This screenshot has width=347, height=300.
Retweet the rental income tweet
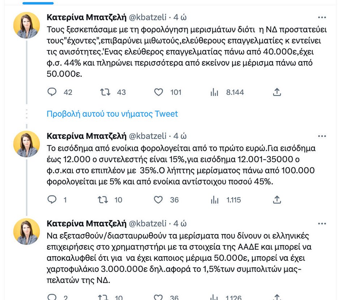click(103, 199)
